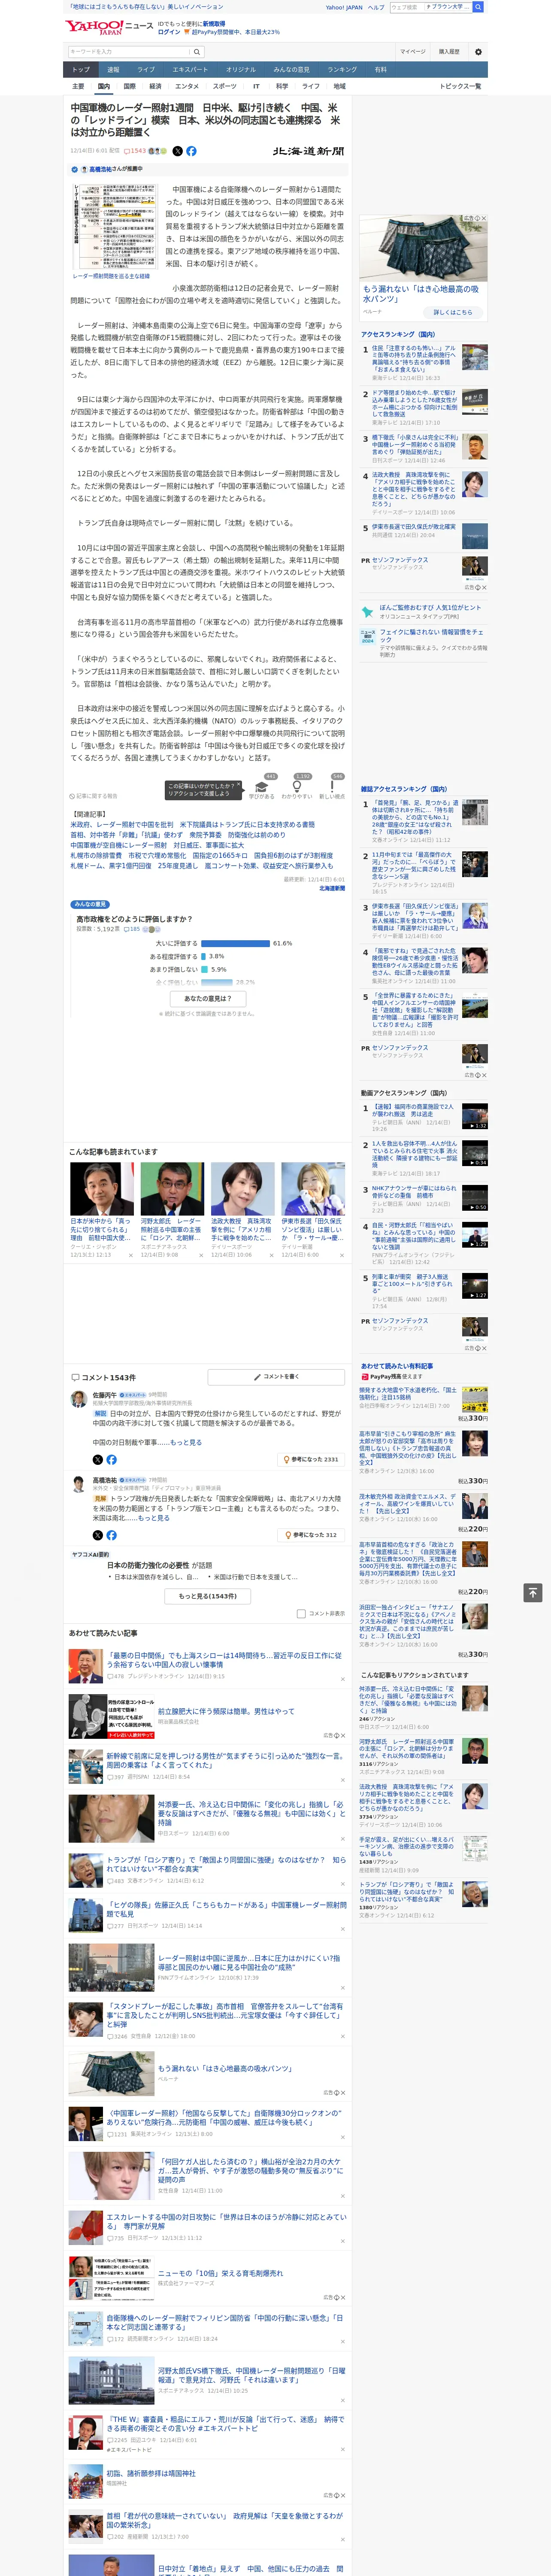
Task: Click the 北海道新聞 publisher logo
Action: (308, 151)
